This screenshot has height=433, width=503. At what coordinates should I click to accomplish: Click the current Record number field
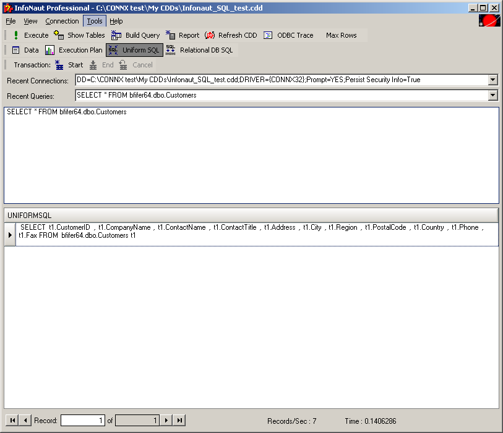click(83, 420)
